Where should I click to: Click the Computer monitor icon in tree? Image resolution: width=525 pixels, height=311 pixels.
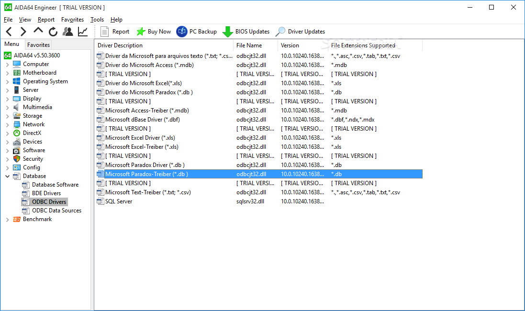(16, 64)
